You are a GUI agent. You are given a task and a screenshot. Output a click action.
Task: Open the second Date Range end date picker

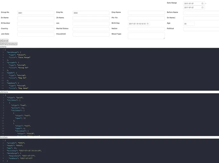coord(194,8)
